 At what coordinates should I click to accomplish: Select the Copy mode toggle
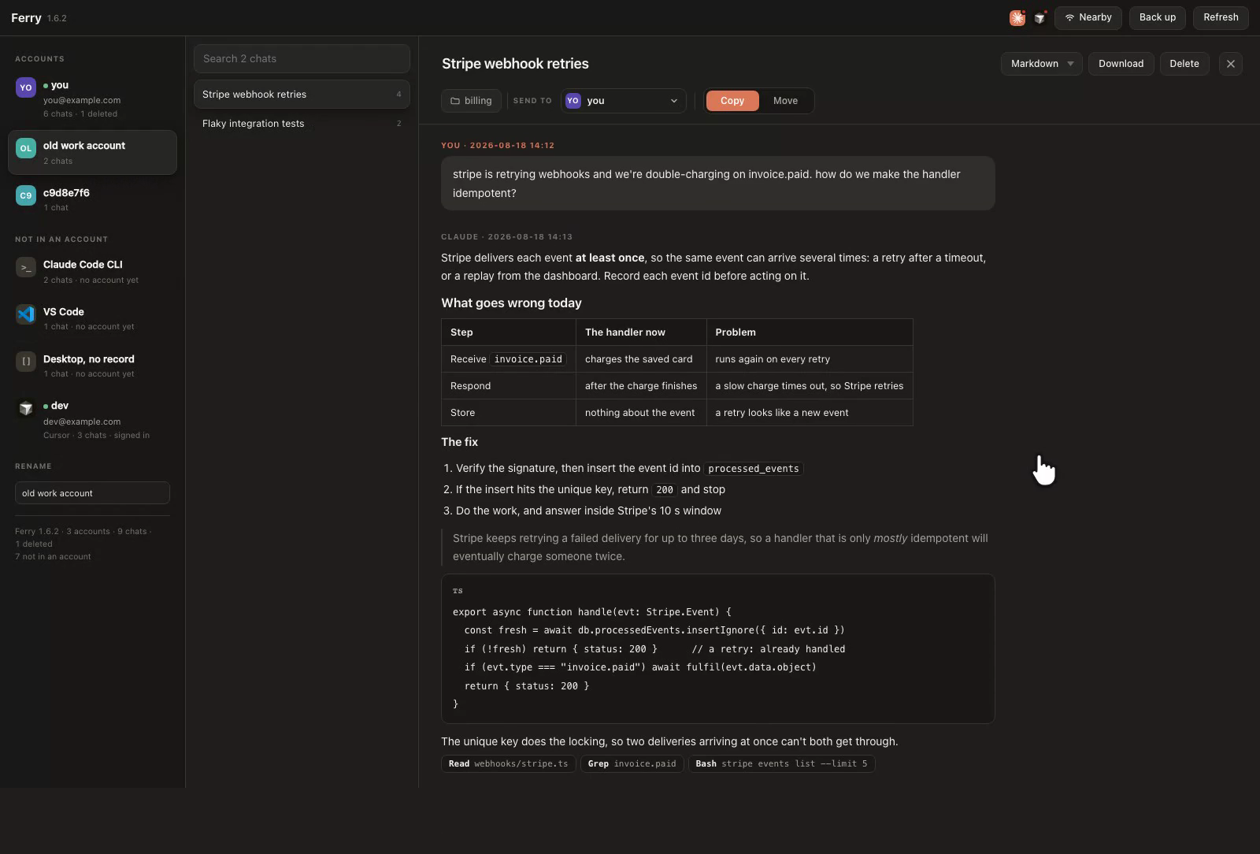click(x=732, y=101)
